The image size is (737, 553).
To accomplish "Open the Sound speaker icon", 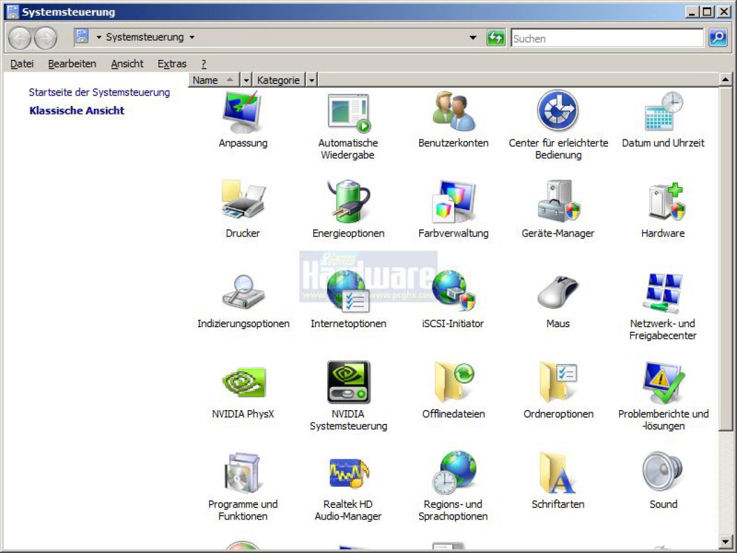I will click(663, 472).
